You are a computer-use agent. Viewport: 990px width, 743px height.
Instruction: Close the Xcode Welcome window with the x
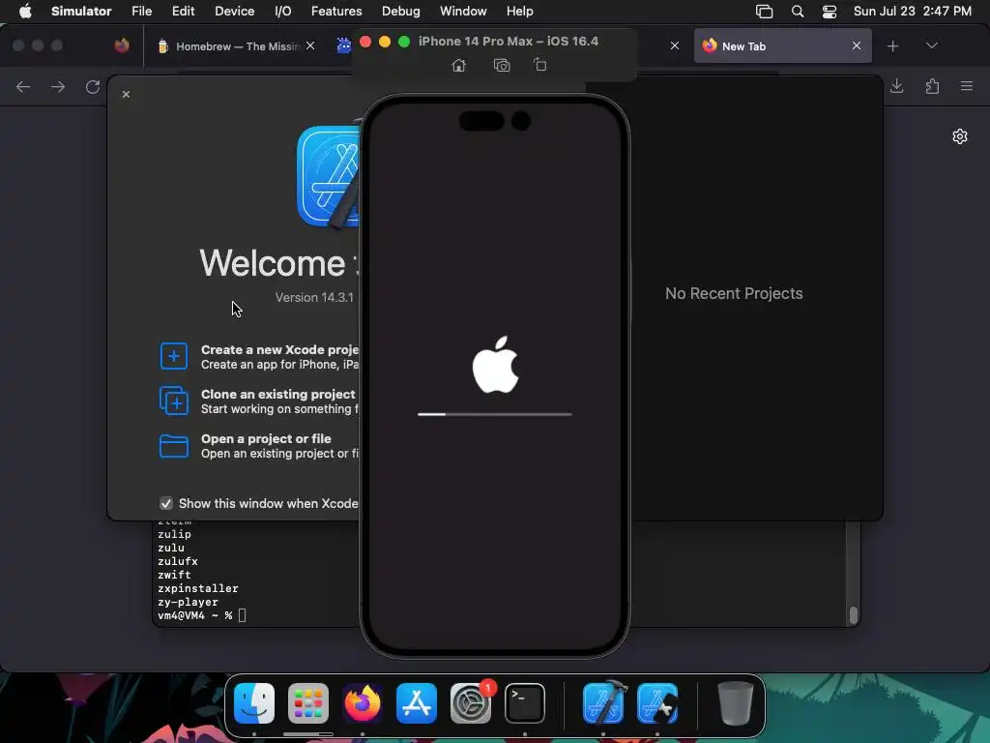click(x=126, y=94)
